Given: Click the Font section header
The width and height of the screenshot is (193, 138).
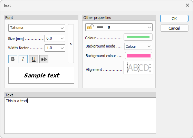Looking at the screenshot, I should [41, 18].
